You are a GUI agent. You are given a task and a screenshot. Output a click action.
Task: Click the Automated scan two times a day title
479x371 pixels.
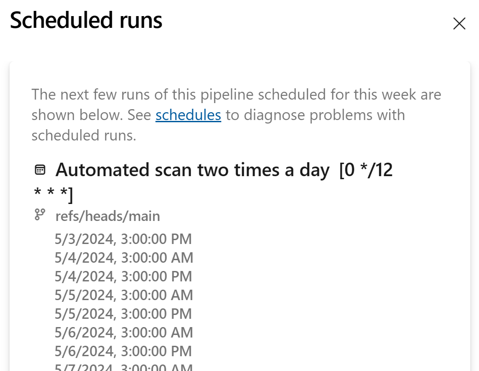[192, 170]
